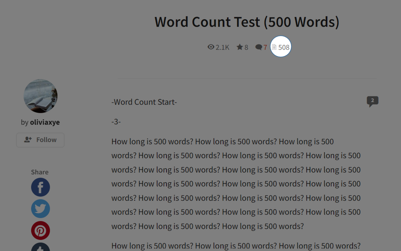This screenshot has width=401, height=251.
Task: Click the eye views icon showing 2.1K
Action: point(211,47)
